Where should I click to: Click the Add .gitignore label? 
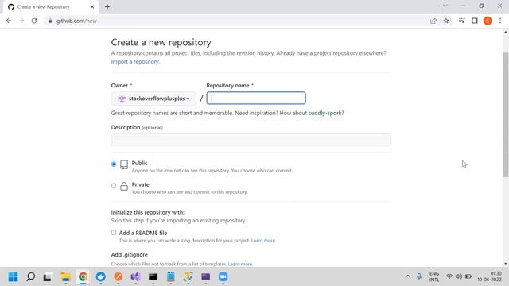[x=129, y=255]
